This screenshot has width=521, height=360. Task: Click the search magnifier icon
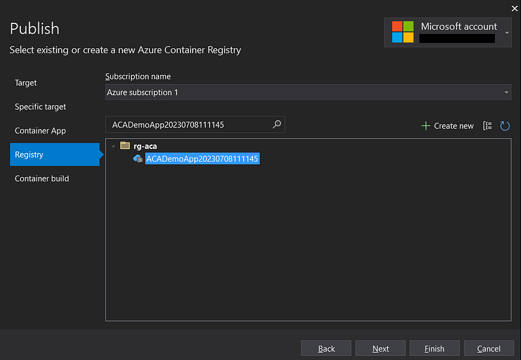(277, 124)
